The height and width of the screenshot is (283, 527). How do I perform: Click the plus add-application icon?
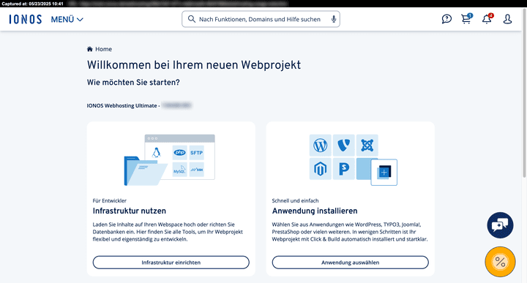pos(384,173)
